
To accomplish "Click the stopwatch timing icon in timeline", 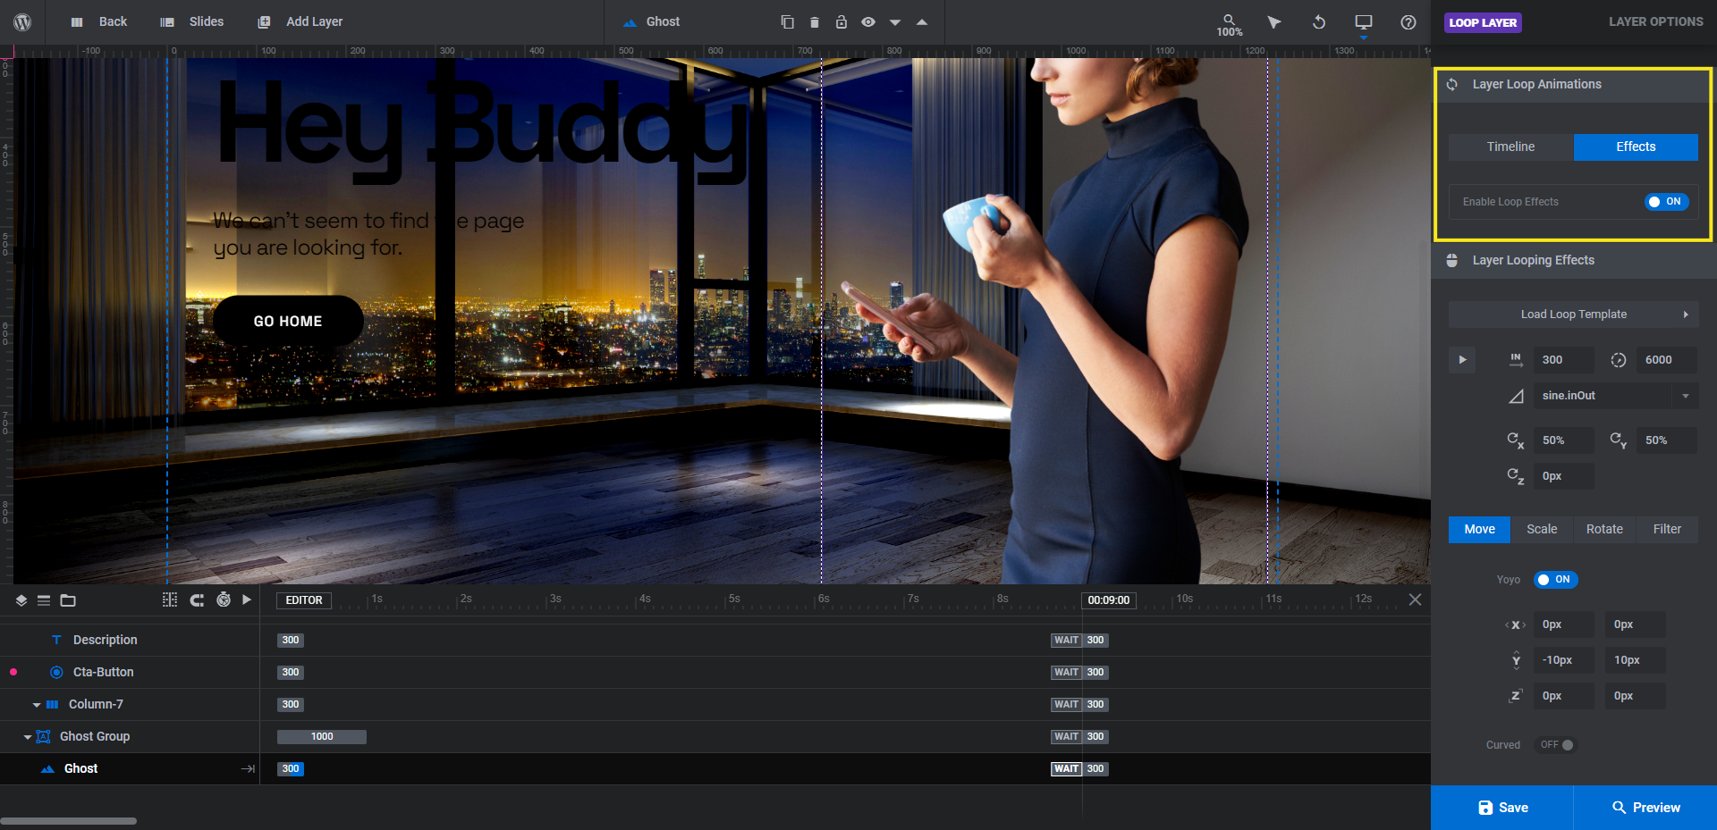I will pos(224,600).
